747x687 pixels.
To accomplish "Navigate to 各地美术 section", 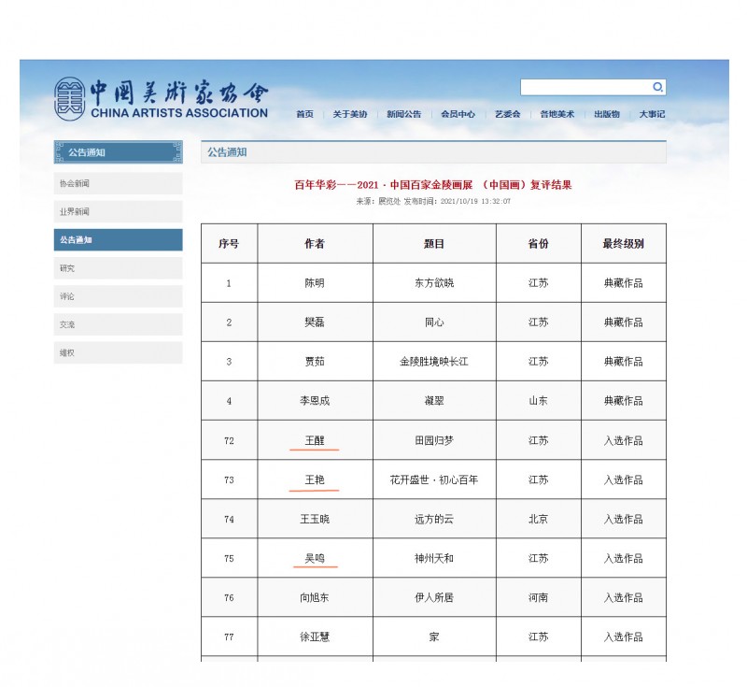I will coord(557,114).
